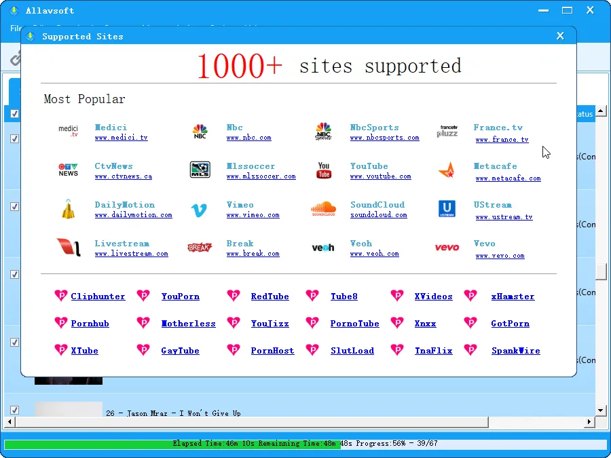Click the vertical scrollbar down arrow
The width and height of the screenshot is (611, 458).
pos(601,411)
